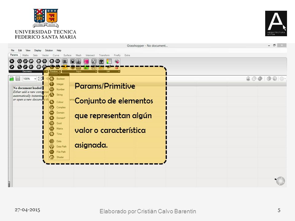This screenshot has width=295, height=221.
Task: Select the Mesh grid parameter icon
Action: point(45,61)
